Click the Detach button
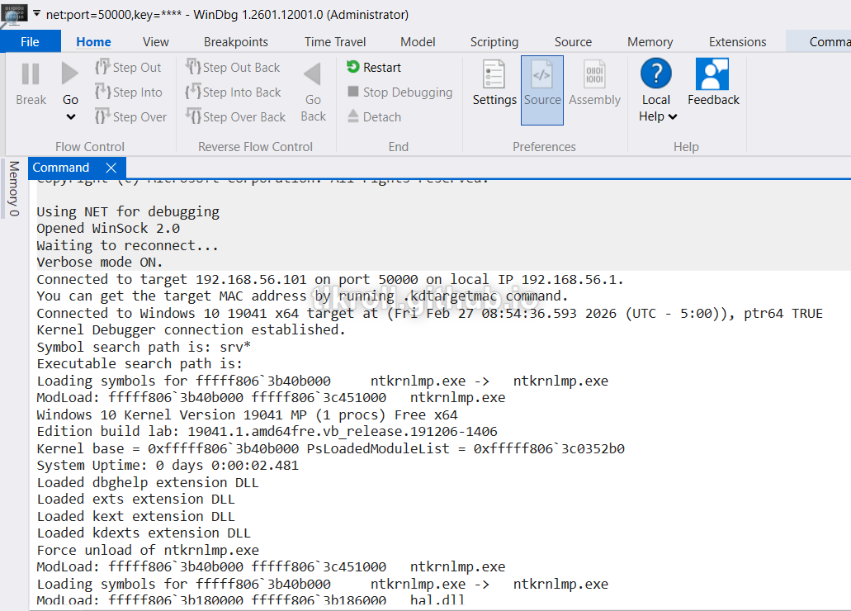The height and width of the screenshot is (611, 851). click(374, 117)
